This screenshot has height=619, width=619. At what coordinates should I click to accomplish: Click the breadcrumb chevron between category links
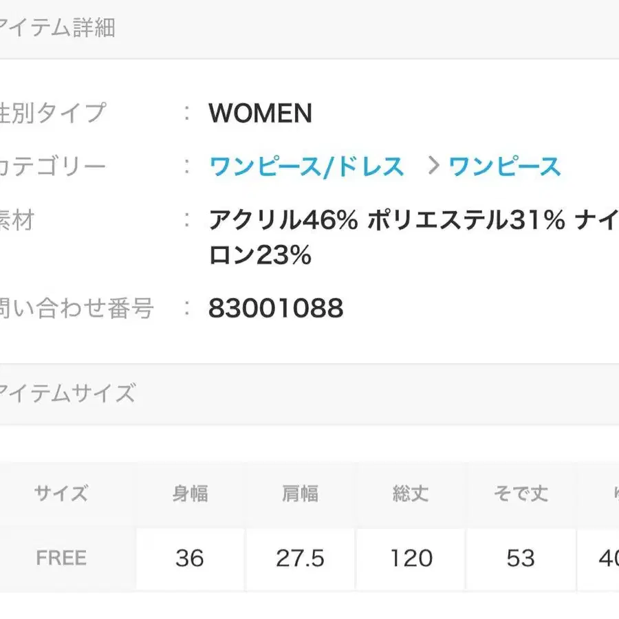[433, 164]
